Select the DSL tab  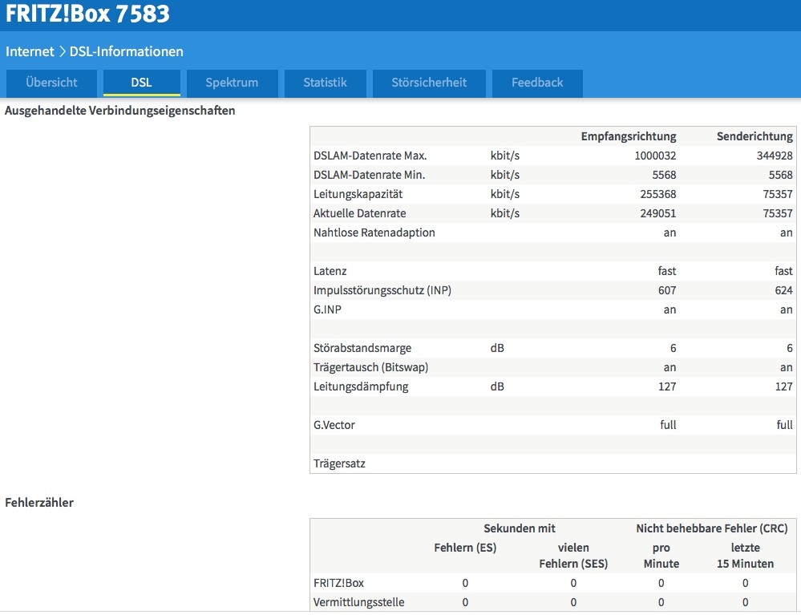[141, 83]
